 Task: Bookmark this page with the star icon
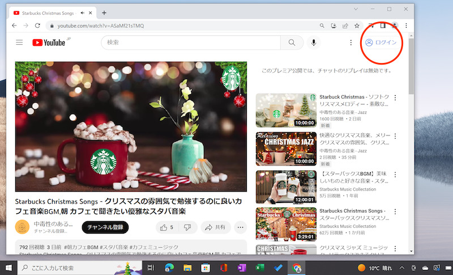point(357,26)
